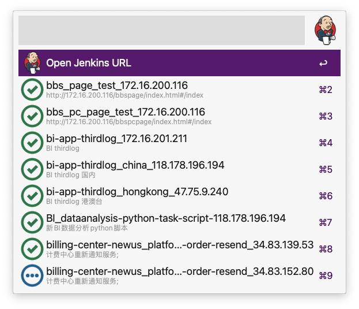
Task: Click the BI thirdlog 港澳台 subtitle
Action: coord(74,202)
